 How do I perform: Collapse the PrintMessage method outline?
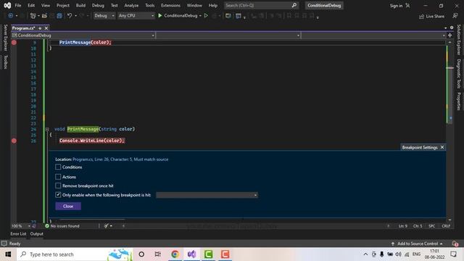(47, 129)
